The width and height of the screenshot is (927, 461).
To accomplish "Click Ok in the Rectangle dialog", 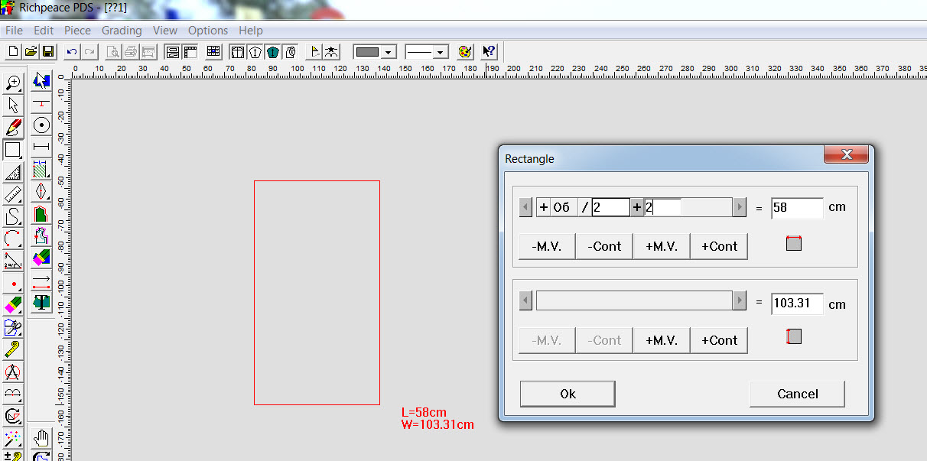I will coord(568,394).
